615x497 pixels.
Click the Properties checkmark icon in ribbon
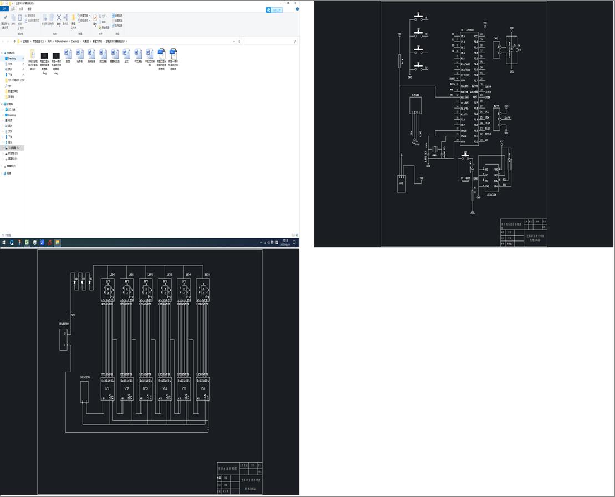(x=95, y=18)
